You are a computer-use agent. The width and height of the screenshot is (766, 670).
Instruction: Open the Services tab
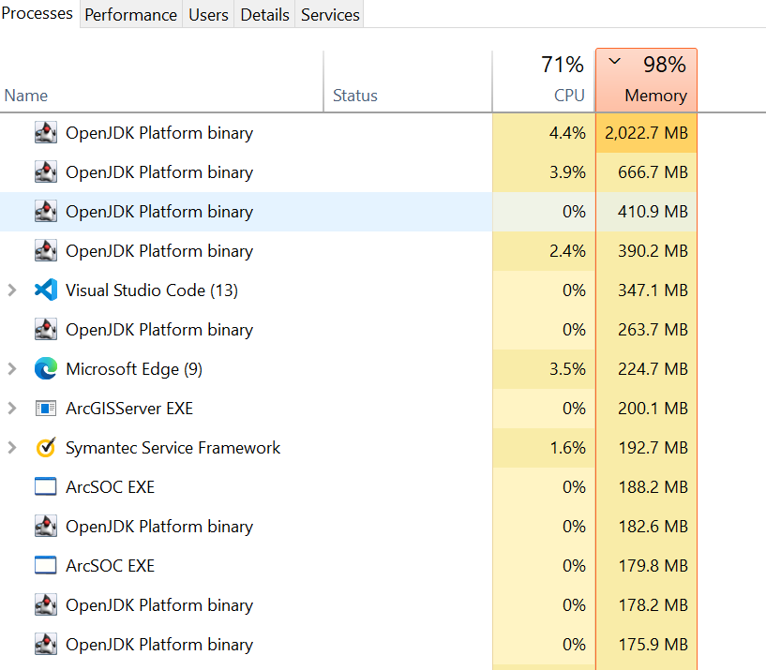(330, 15)
